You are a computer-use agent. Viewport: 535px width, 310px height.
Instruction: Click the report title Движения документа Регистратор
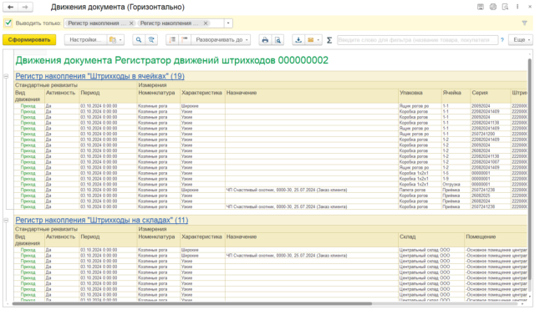[171, 60]
